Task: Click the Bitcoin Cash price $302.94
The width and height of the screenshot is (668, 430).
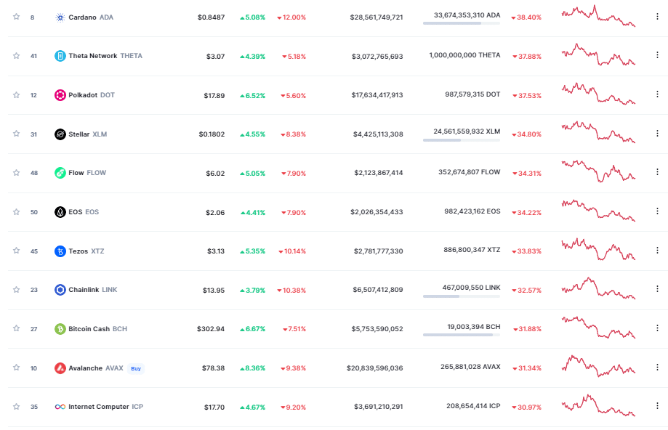Action: [211, 329]
